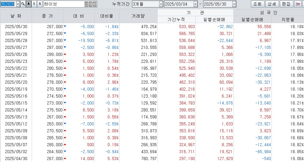Image resolution: width=304 pixels, height=162 pixels.
Task: Click the 834,517 volume cell
Action: pyautogui.click(x=149, y=34)
